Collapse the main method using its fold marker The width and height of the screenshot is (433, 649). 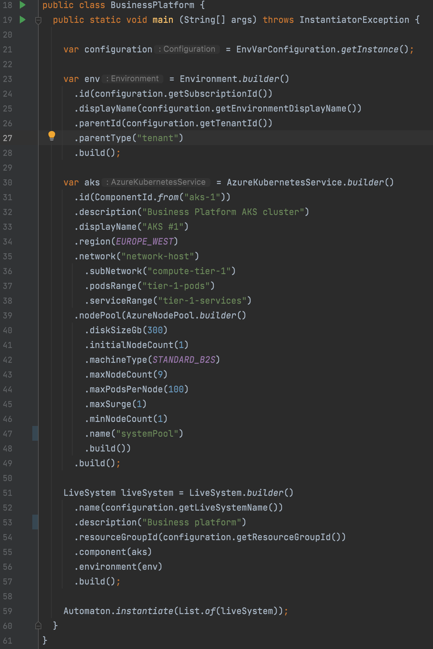[x=38, y=20]
